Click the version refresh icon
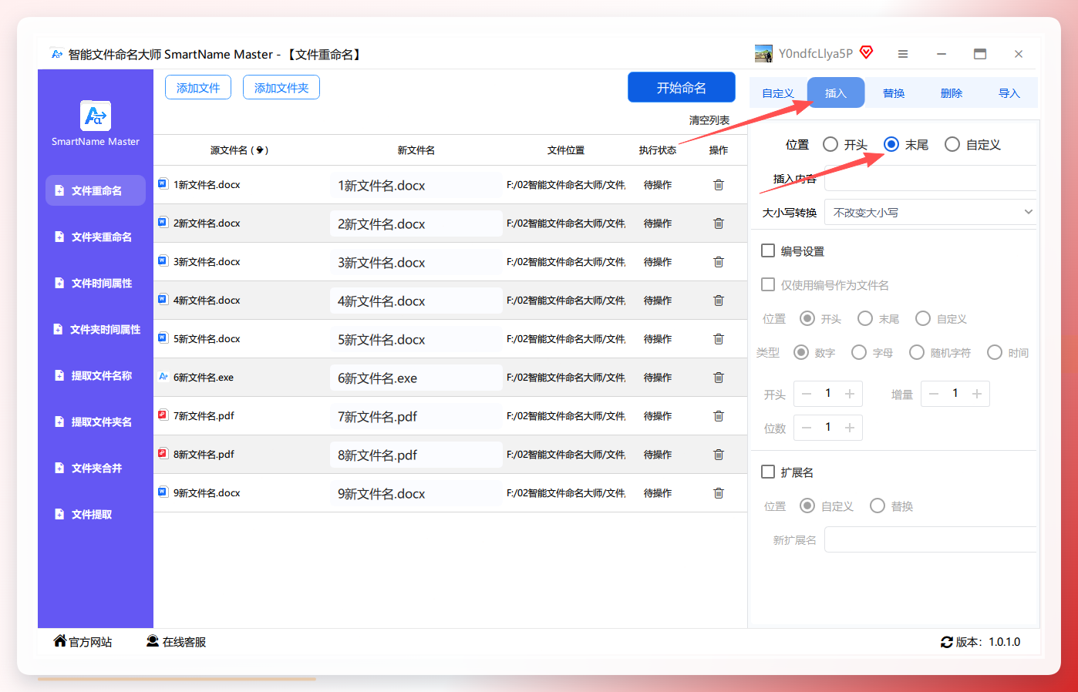 point(947,642)
